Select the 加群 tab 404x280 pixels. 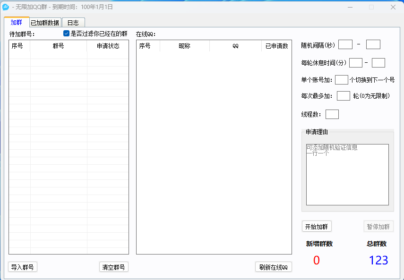(16, 22)
